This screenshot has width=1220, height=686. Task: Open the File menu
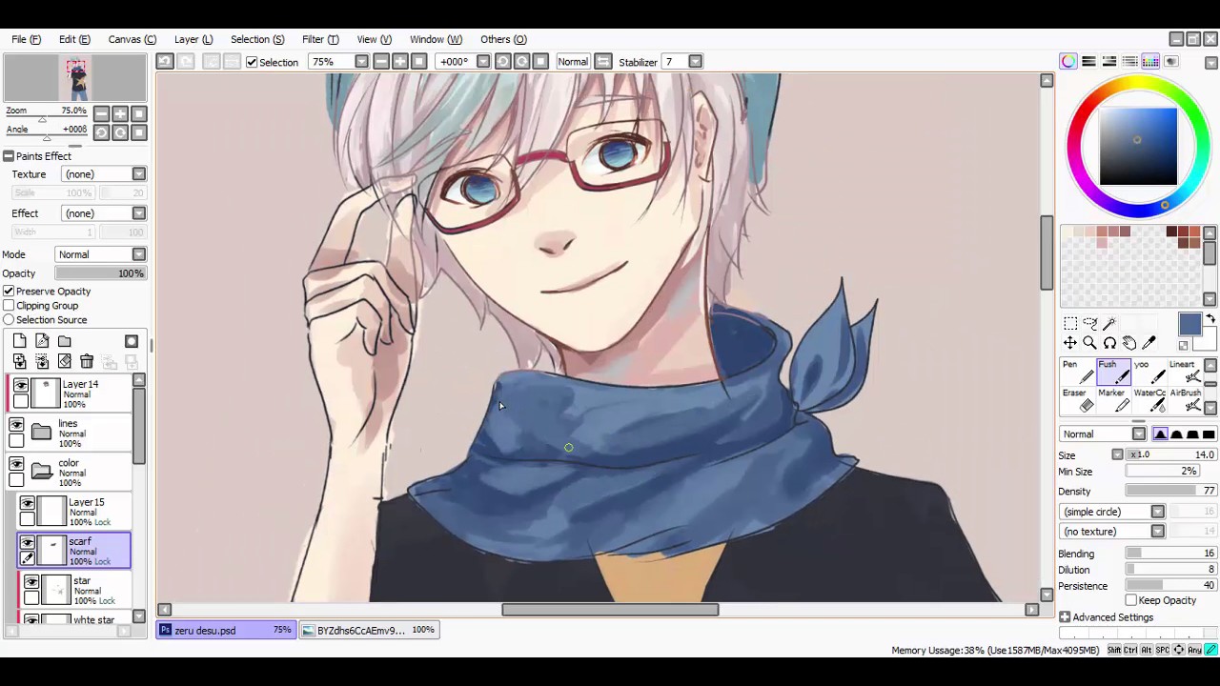(x=26, y=39)
